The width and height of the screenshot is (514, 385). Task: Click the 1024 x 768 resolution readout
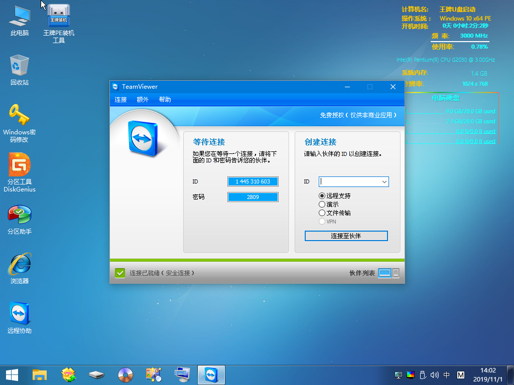pyautogui.click(x=475, y=84)
